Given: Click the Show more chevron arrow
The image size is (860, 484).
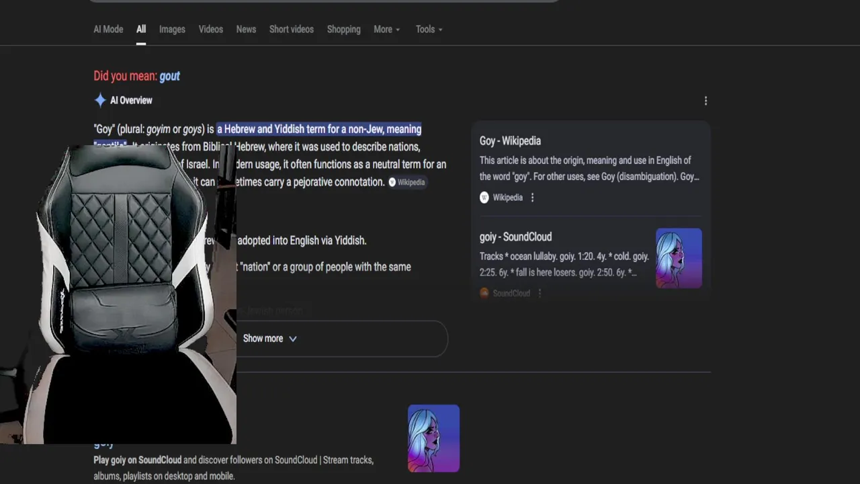Looking at the screenshot, I should pos(293,339).
